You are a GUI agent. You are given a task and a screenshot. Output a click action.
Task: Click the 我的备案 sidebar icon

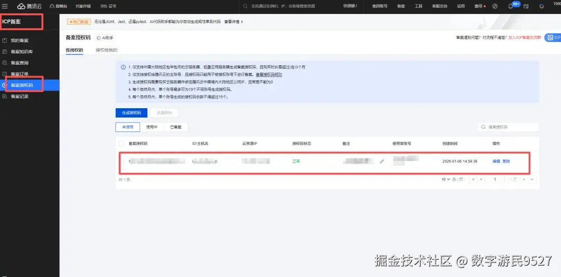click(x=5, y=40)
